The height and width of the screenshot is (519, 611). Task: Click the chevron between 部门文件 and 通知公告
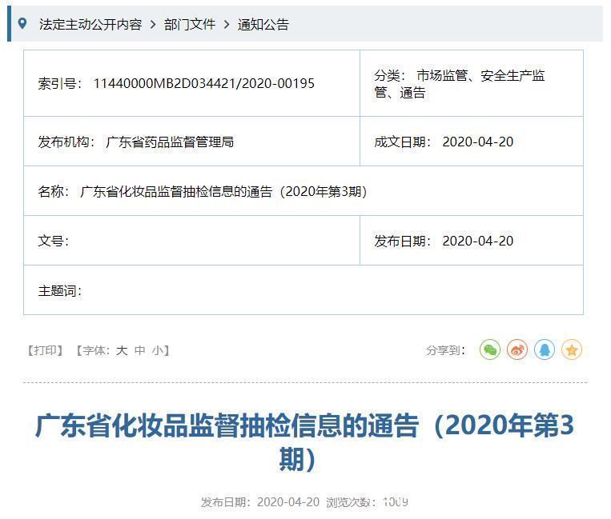(227, 25)
